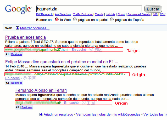Click the remove X icon for Fernando Alonso result
This screenshot has height=120, width=167.
tap(93, 103)
